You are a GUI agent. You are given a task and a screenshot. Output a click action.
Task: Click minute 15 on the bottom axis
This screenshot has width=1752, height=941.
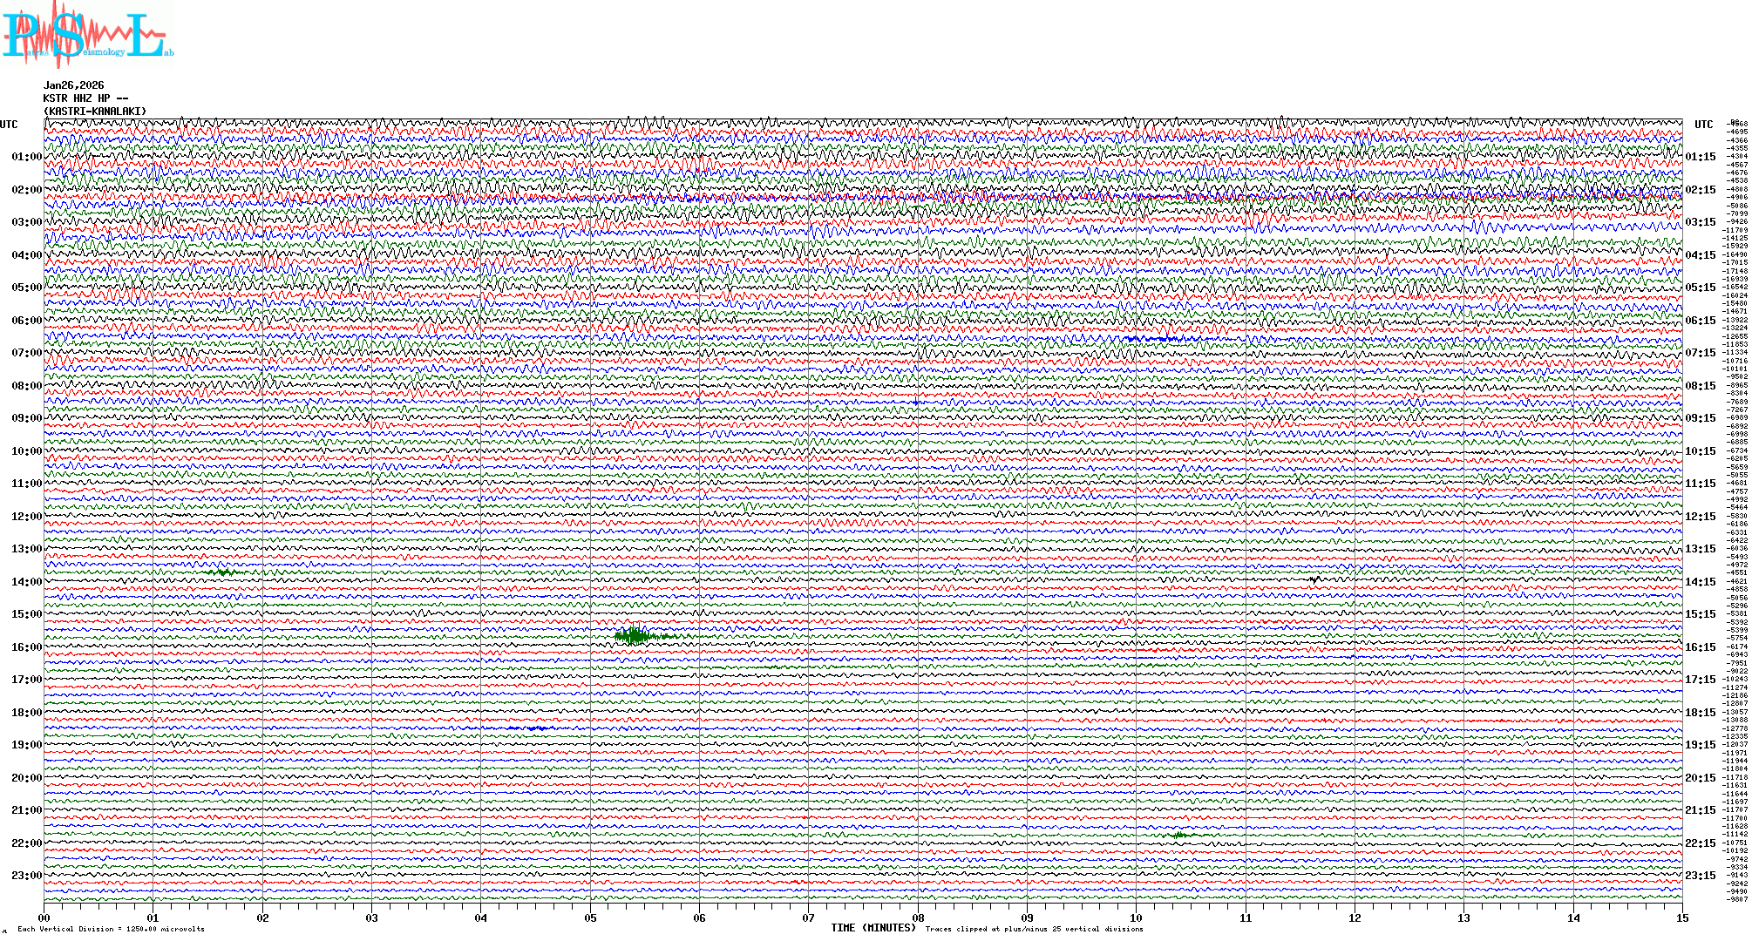pyautogui.click(x=1681, y=917)
